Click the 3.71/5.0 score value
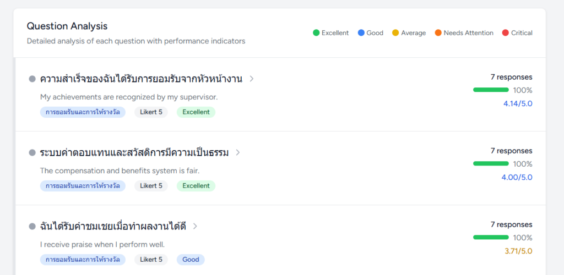The image size is (564, 275). coord(518,251)
